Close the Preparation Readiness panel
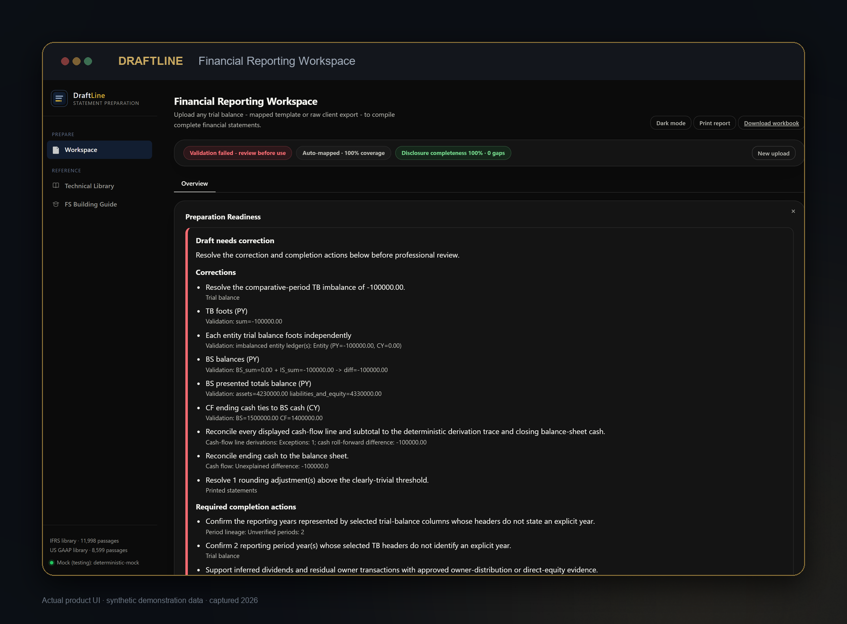 tap(793, 211)
